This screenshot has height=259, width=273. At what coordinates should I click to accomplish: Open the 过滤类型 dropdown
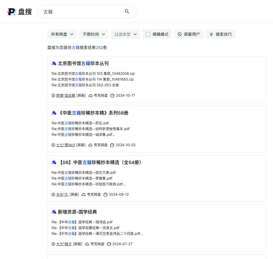(125, 34)
